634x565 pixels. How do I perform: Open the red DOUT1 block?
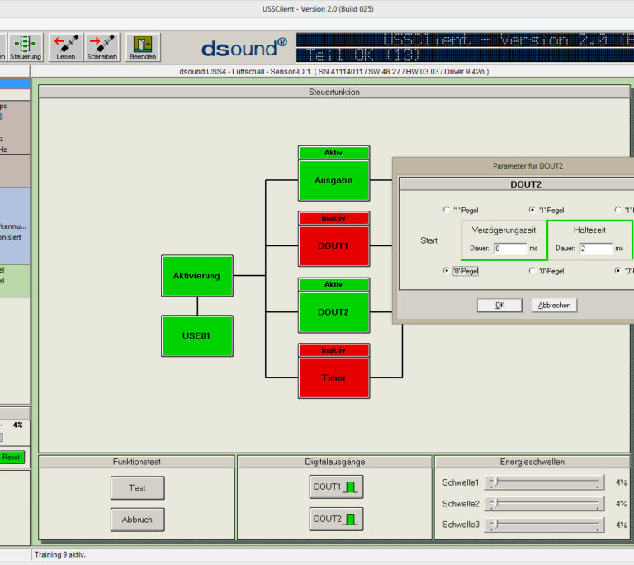click(334, 245)
